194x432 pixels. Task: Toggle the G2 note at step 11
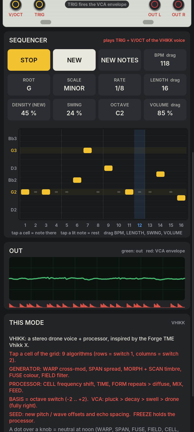pos(129,192)
